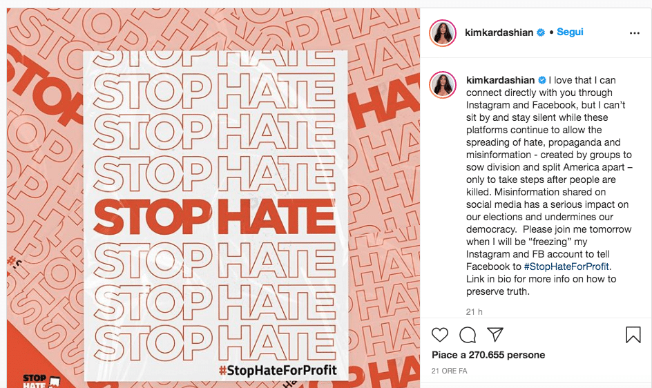Click the profile avatar beside the caption
652x388 pixels.
click(443, 84)
